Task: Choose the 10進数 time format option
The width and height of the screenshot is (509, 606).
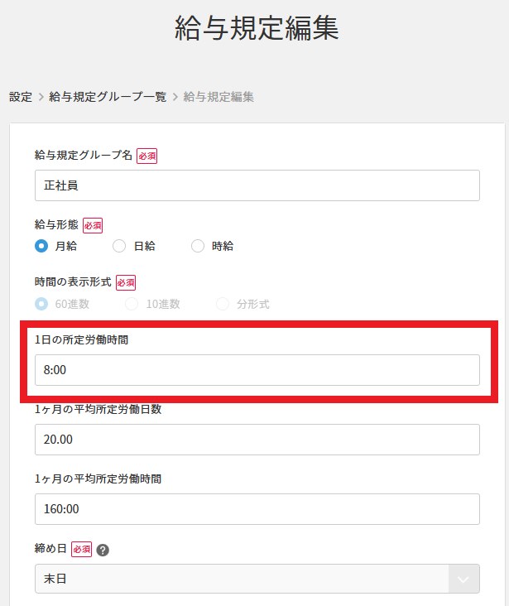Action: (x=132, y=304)
